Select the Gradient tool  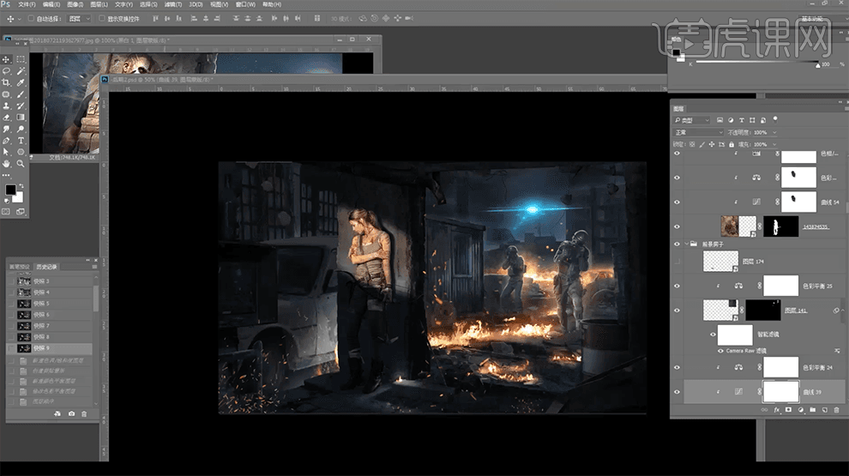[x=21, y=117]
